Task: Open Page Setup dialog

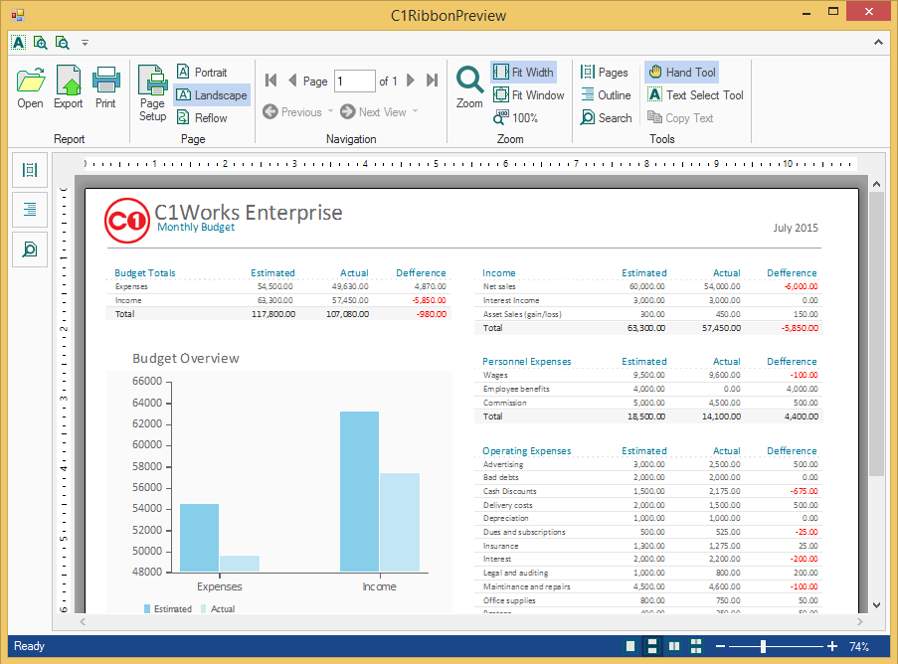Action: click(152, 93)
